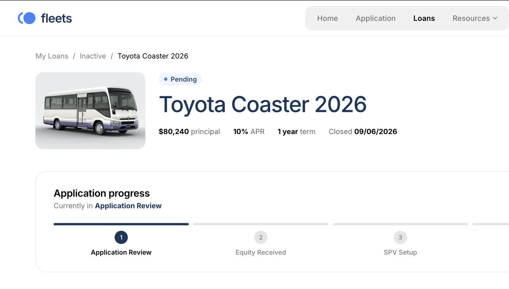Open the Application nav item
Image resolution: width=509 pixels, height=289 pixels.
[375, 18]
